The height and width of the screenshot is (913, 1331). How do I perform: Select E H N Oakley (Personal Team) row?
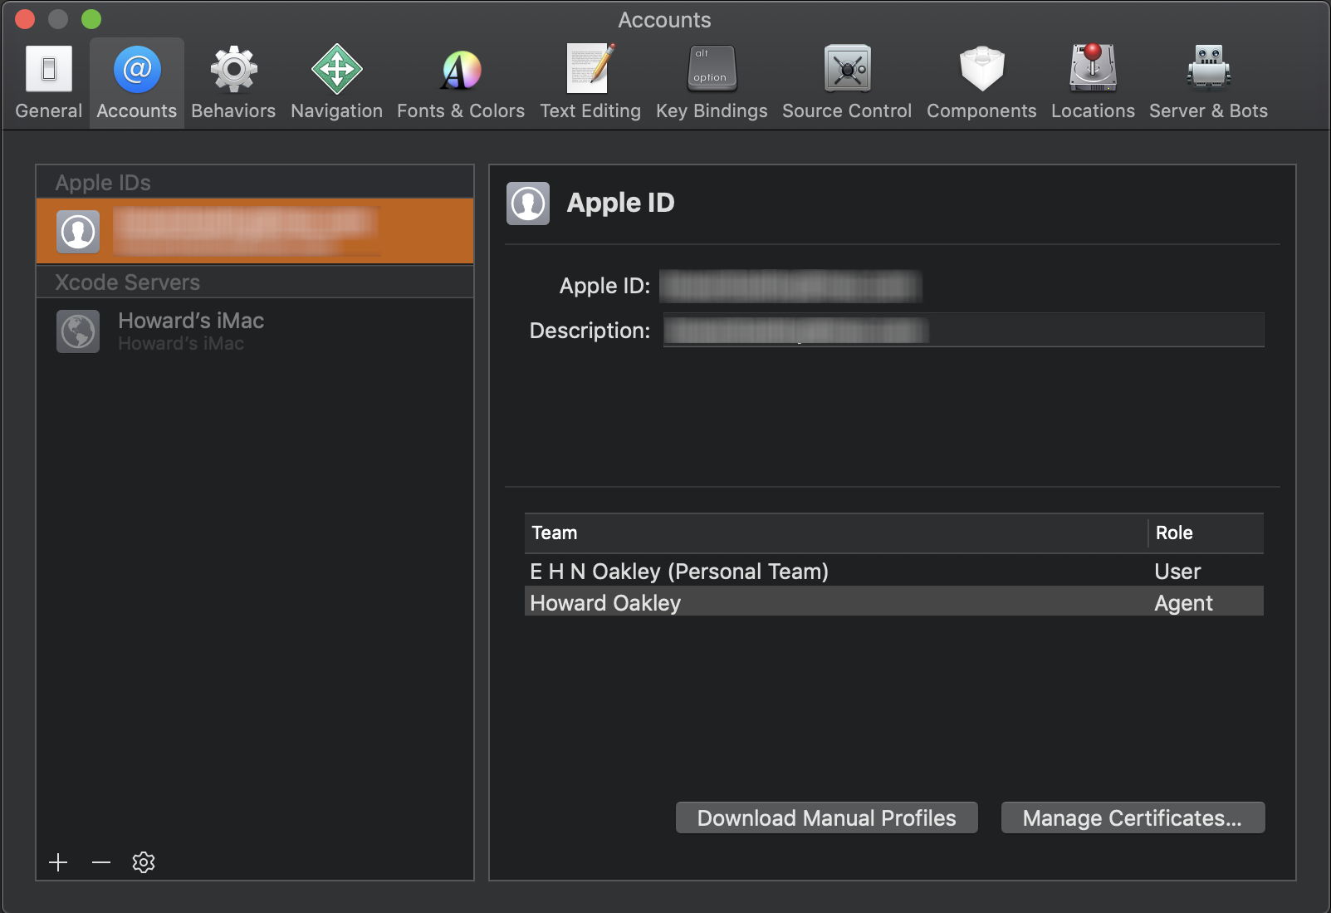pyautogui.click(x=894, y=572)
